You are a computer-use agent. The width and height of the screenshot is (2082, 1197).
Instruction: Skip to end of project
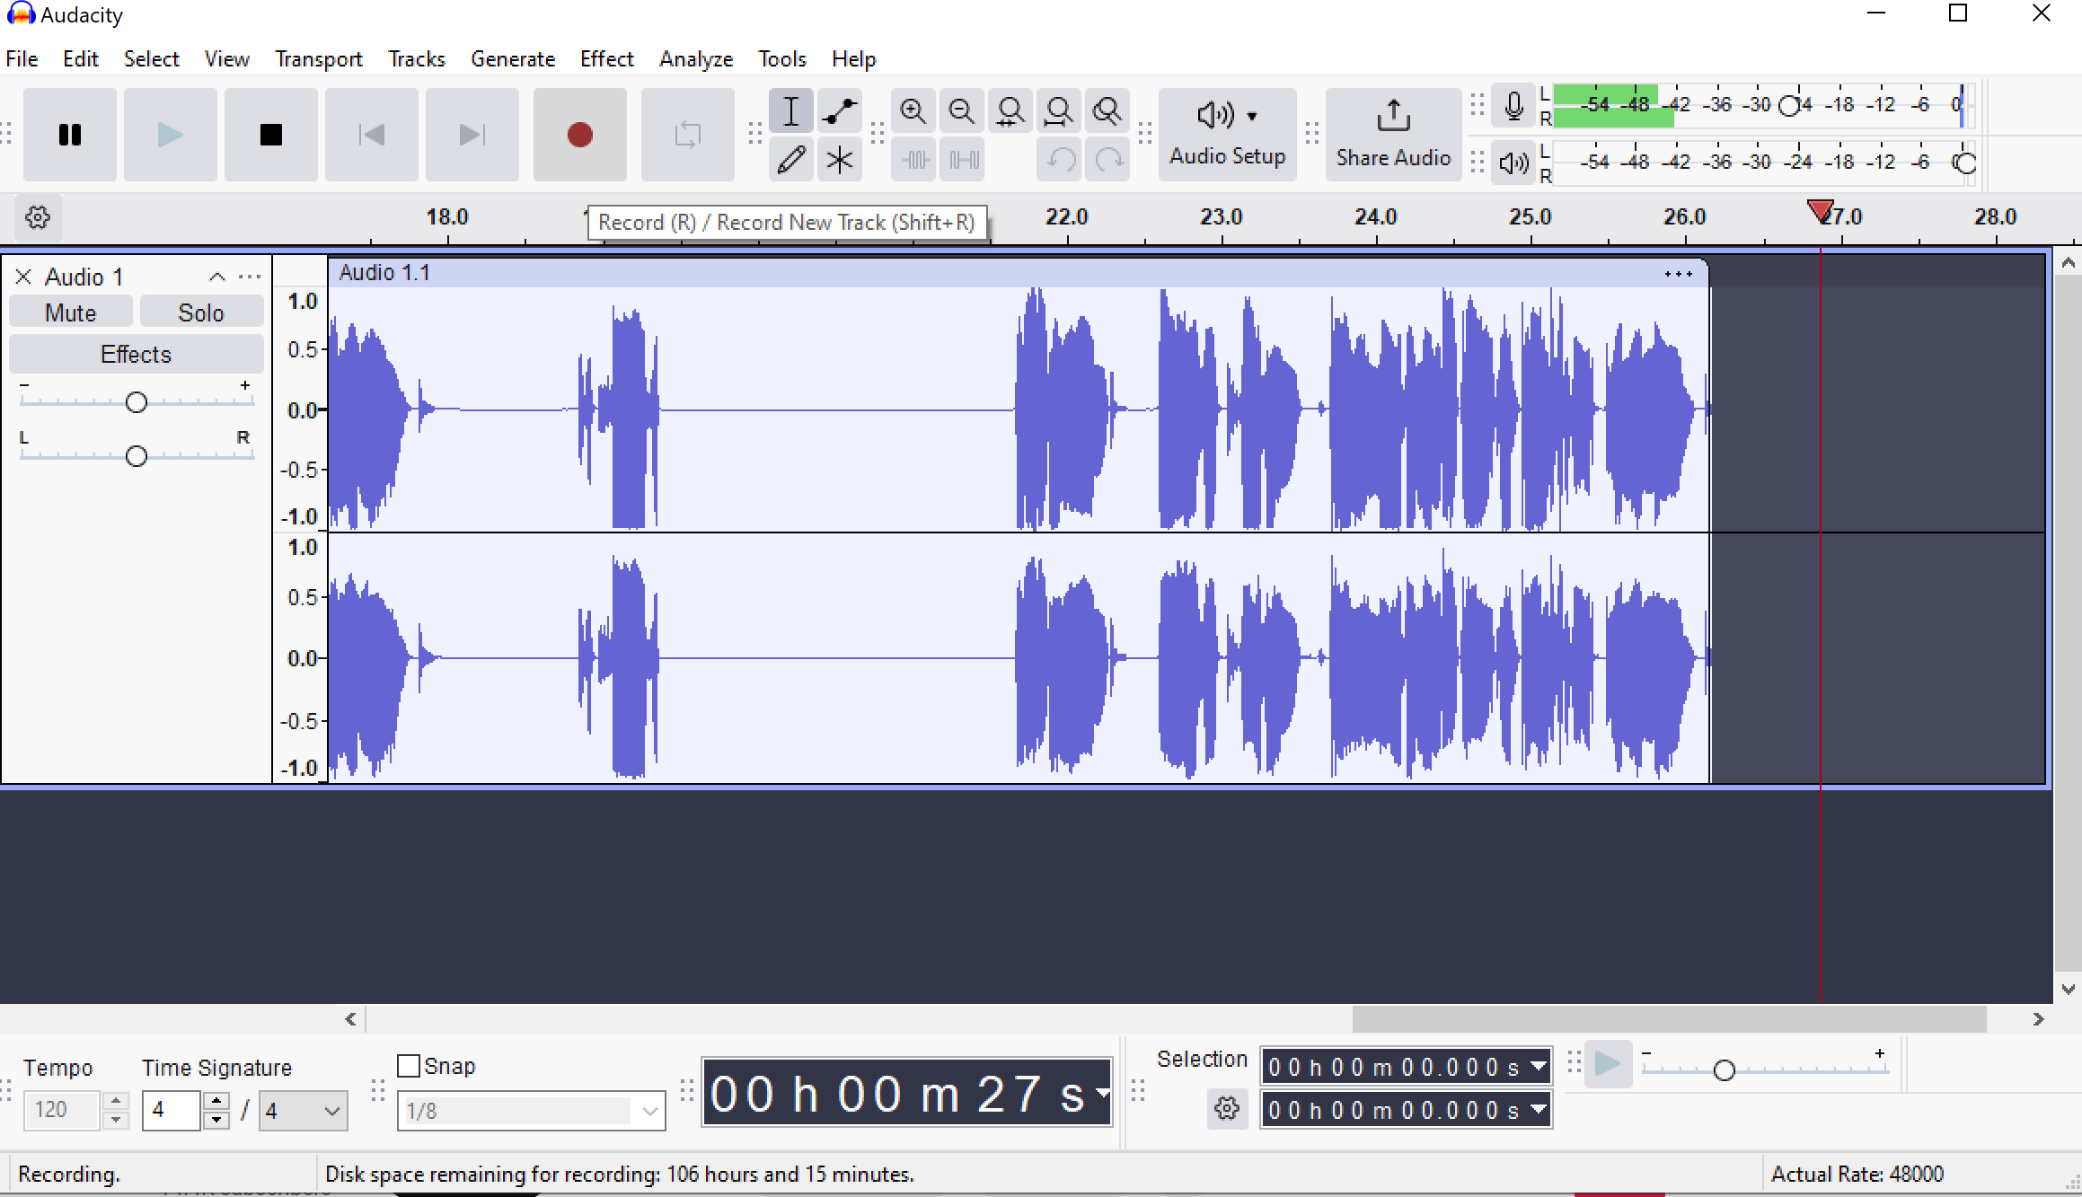tap(472, 135)
